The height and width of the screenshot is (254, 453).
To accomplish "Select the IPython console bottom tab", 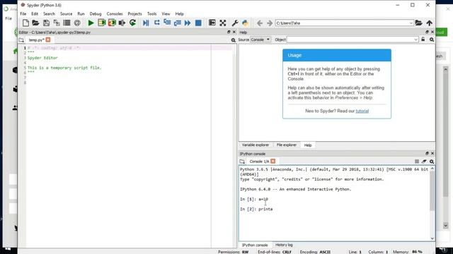I will tap(255, 245).
